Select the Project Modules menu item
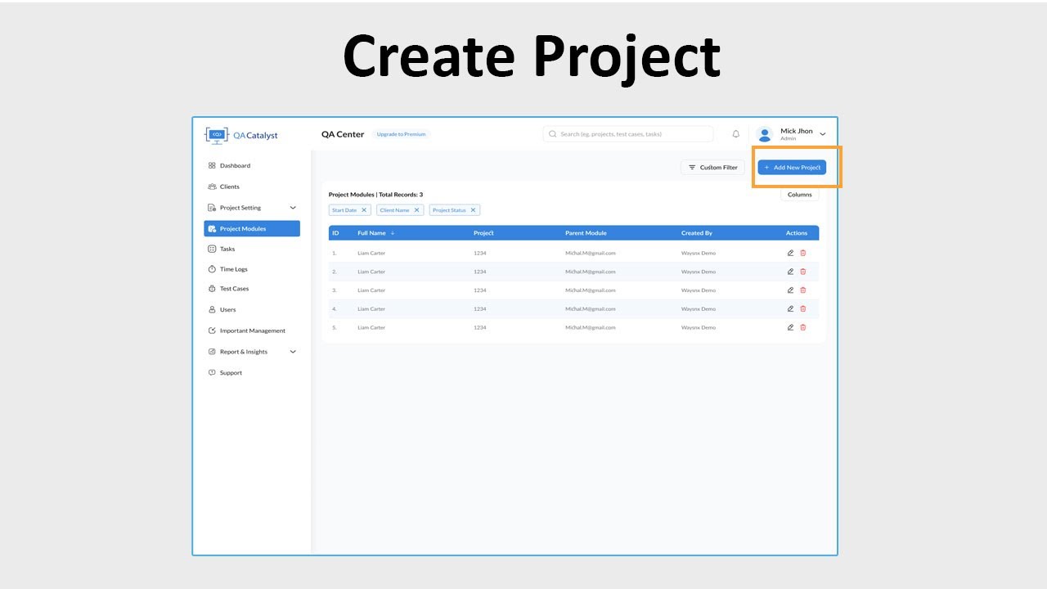The width and height of the screenshot is (1047, 589). 252,229
